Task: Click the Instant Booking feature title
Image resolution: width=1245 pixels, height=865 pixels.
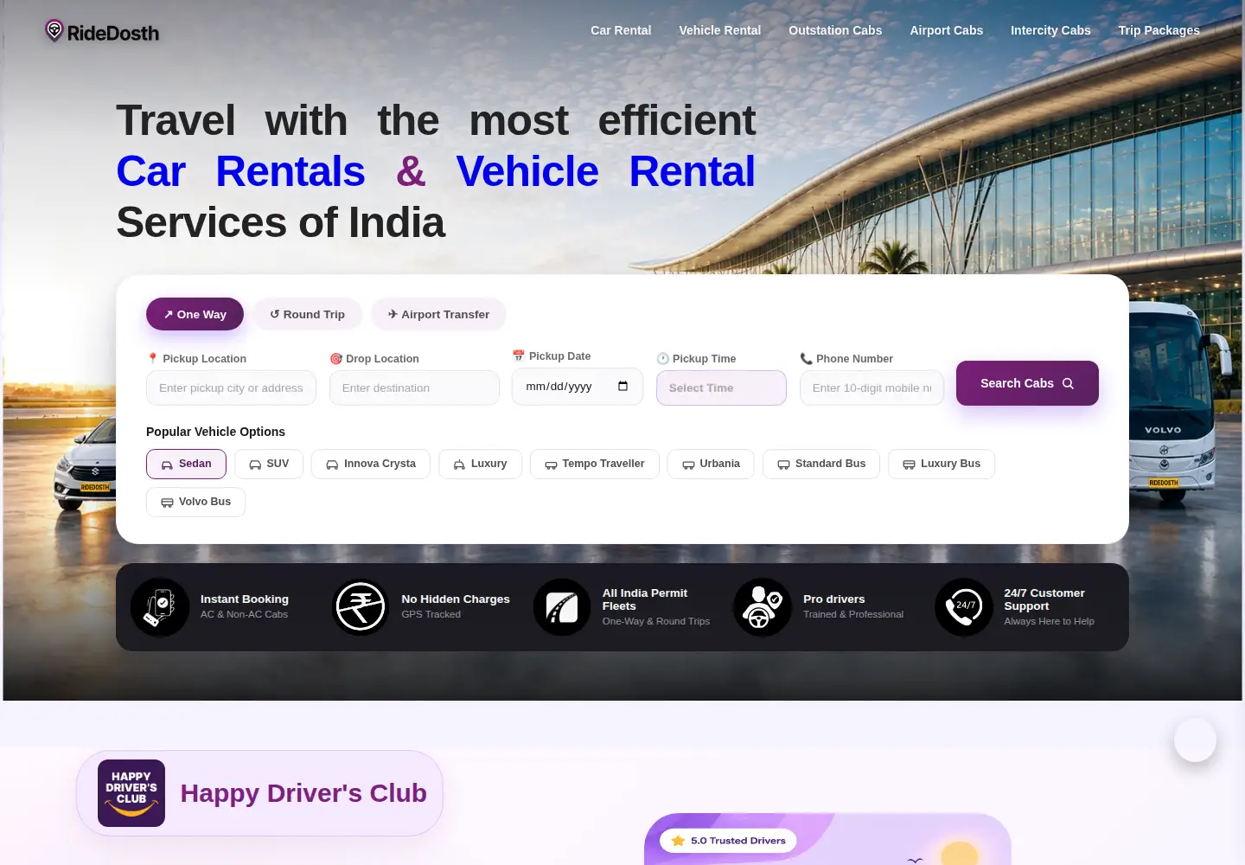Action: (245, 599)
